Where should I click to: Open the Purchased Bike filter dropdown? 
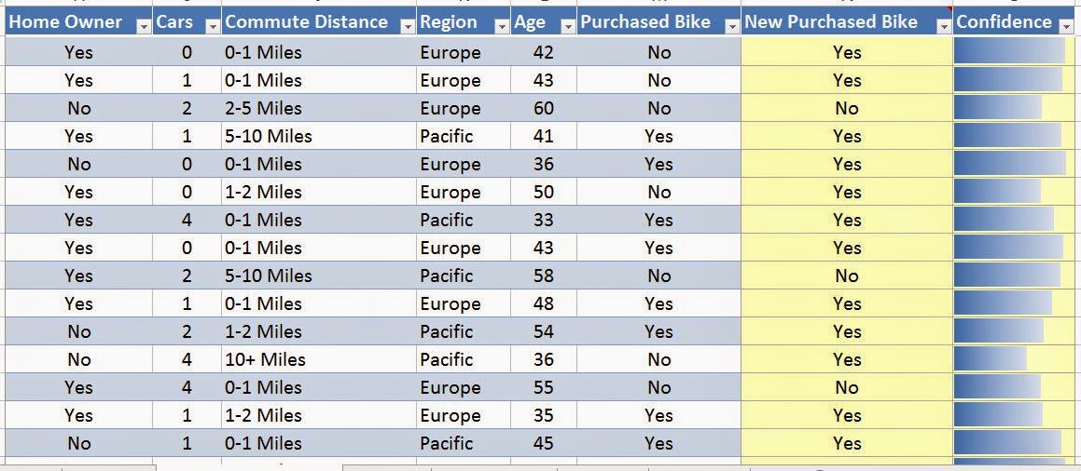[731, 27]
